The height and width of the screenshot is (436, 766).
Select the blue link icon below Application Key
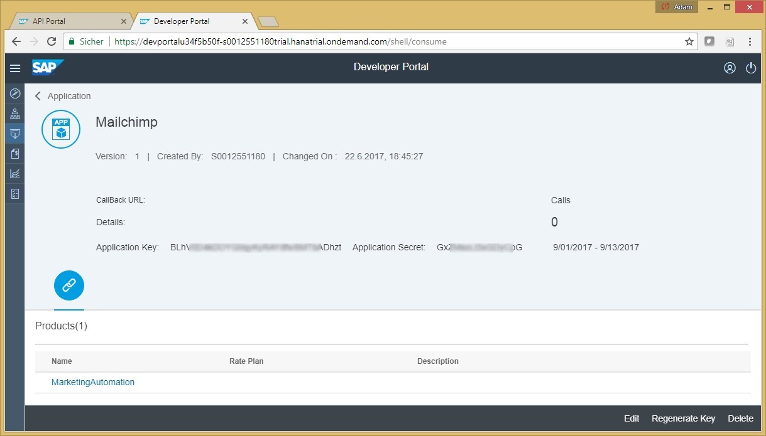68,285
